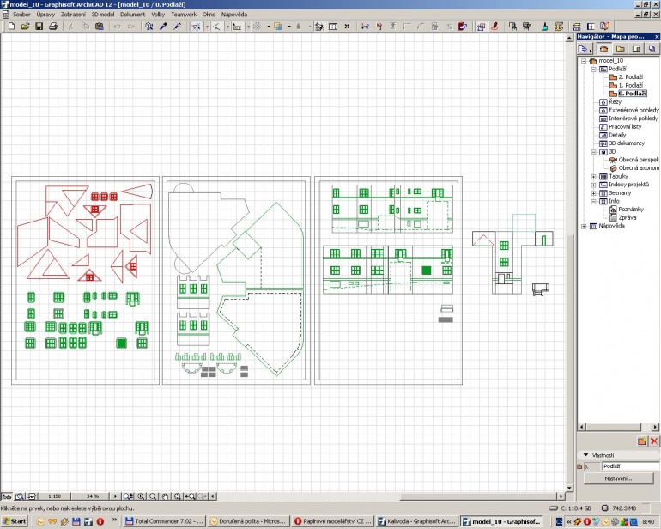Screen dimensions: 661x529
Task: Toggle the Snap guides toolbar button
Action: (216, 26)
